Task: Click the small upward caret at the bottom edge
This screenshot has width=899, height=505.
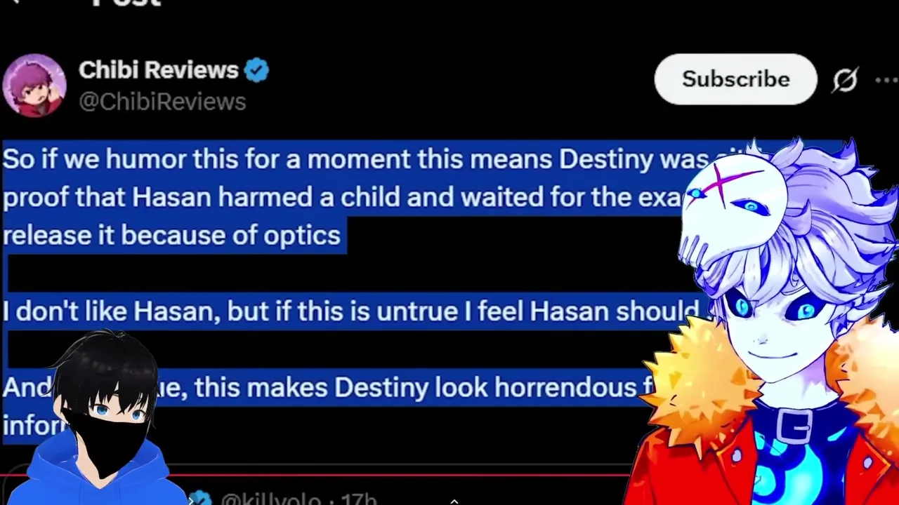Action: (x=454, y=501)
